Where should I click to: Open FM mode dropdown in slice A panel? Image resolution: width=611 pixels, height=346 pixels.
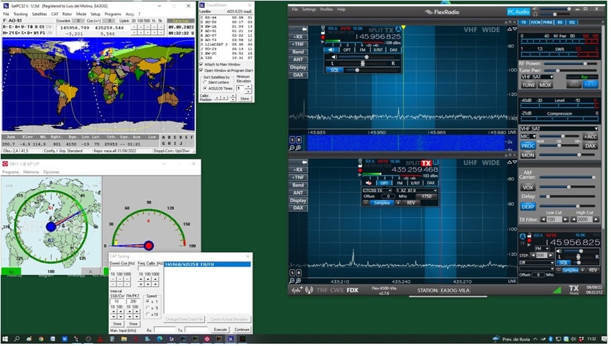click(542, 248)
